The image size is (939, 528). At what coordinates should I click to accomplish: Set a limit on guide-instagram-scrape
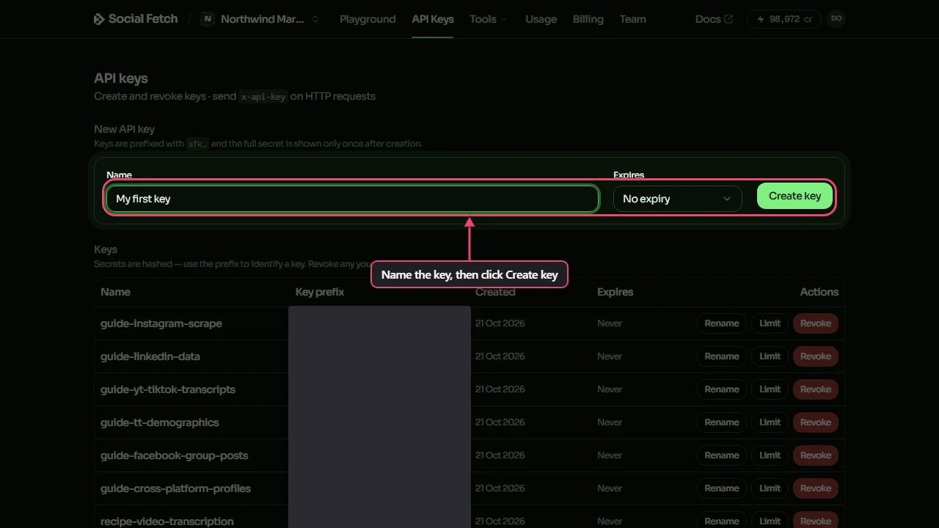click(x=770, y=323)
